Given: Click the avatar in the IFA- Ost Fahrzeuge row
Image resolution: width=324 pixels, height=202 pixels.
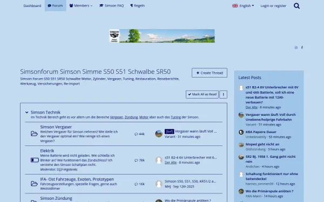Looking at the screenshot, I should pyautogui.click(x=159, y=184).
